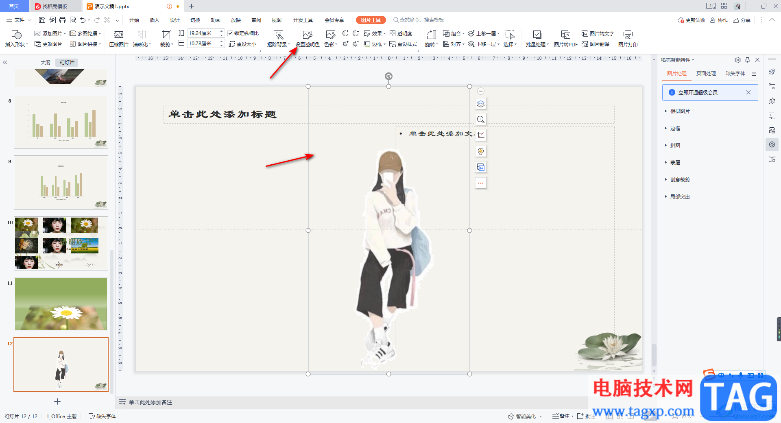The width and height of the screenshot is (781, 423).
Task: Switch to the 页面处理 tab
Action: point(706,74)
